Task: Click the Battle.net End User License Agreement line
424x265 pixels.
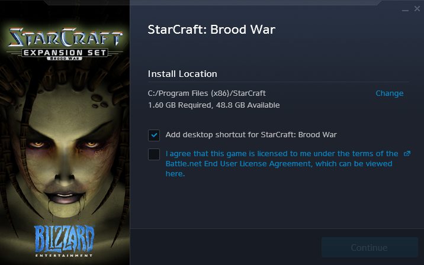Action: click(x=279, y=164)
